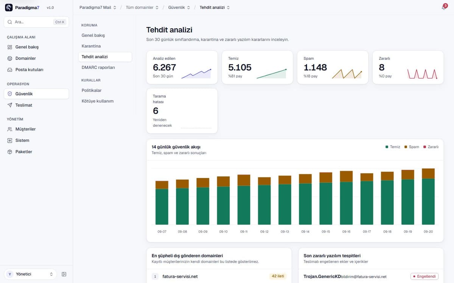Click the Spam stat card

point(333,67)
